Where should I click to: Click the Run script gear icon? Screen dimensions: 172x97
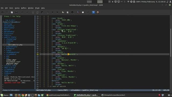[72, 12]
